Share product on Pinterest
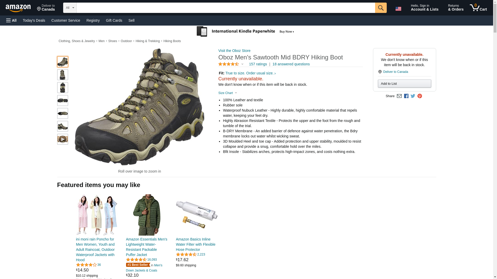The height and width of the screenshot is (279, 497). (420, 96)
